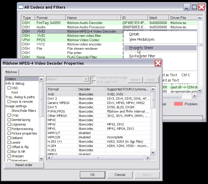Click the codec table up scroll arrow

click(x=153, y=89)
